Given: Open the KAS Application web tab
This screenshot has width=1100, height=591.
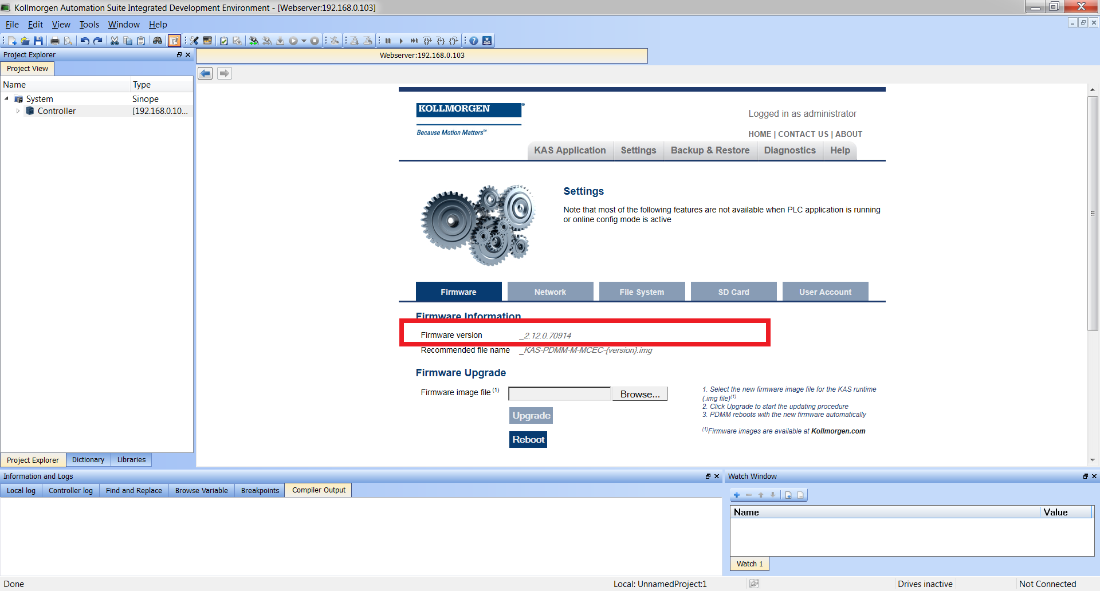Looking at the screenshot, I should [570, 151].
